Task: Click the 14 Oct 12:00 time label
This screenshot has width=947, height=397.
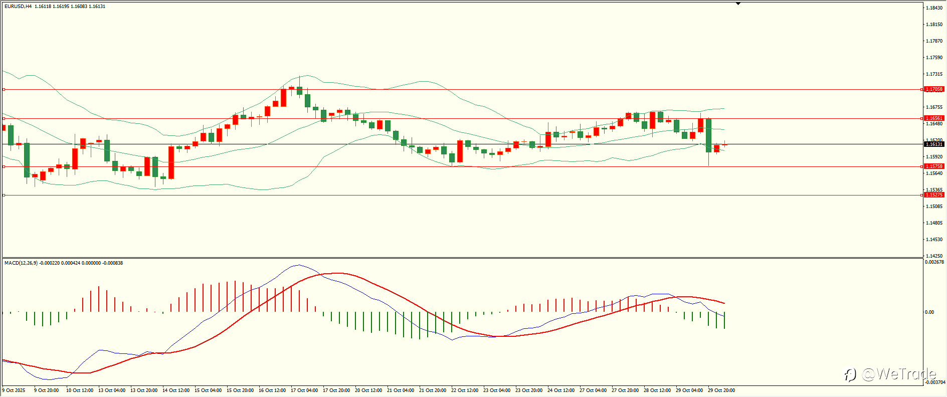Action: (176, 390)
